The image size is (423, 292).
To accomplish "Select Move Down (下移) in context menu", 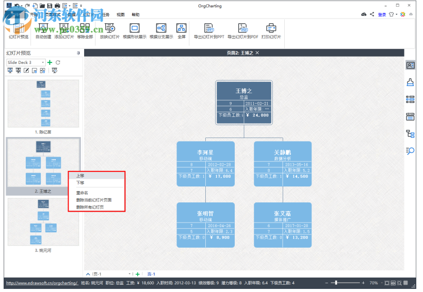I will tap(97, 183).
